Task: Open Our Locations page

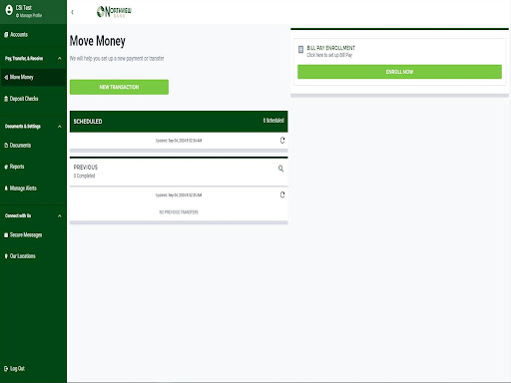Action: tap(33, 256)
